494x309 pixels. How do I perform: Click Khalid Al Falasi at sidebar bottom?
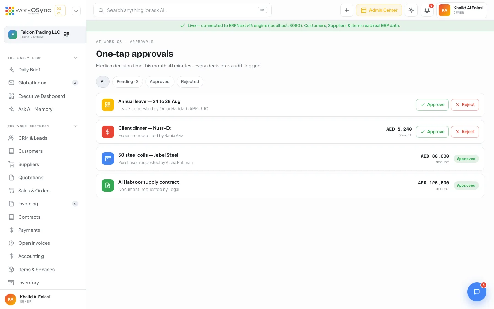(x=43, y=299)
